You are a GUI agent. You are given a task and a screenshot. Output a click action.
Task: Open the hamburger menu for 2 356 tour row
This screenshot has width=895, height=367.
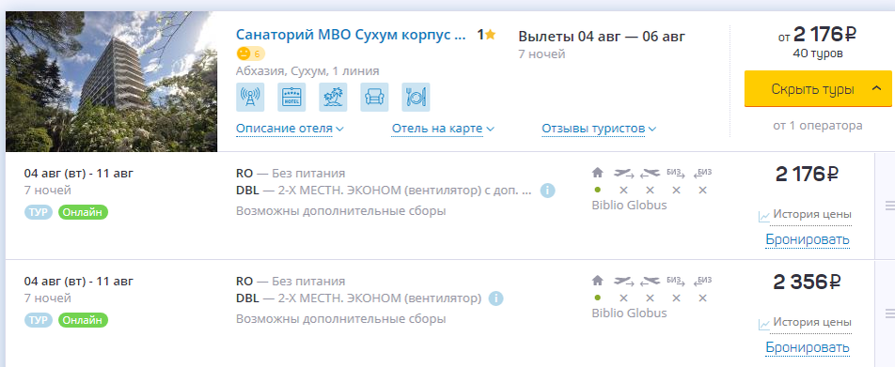[x=889, y=313]
